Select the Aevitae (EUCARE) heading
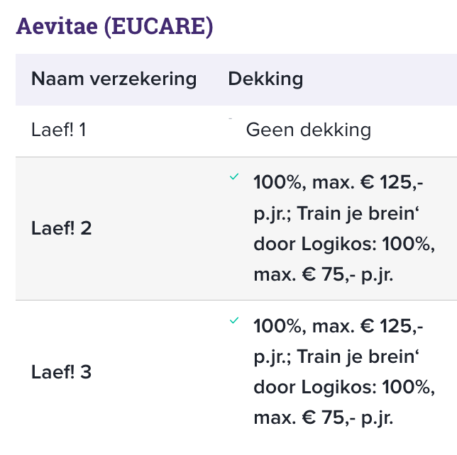 click(x=114, y=26)
